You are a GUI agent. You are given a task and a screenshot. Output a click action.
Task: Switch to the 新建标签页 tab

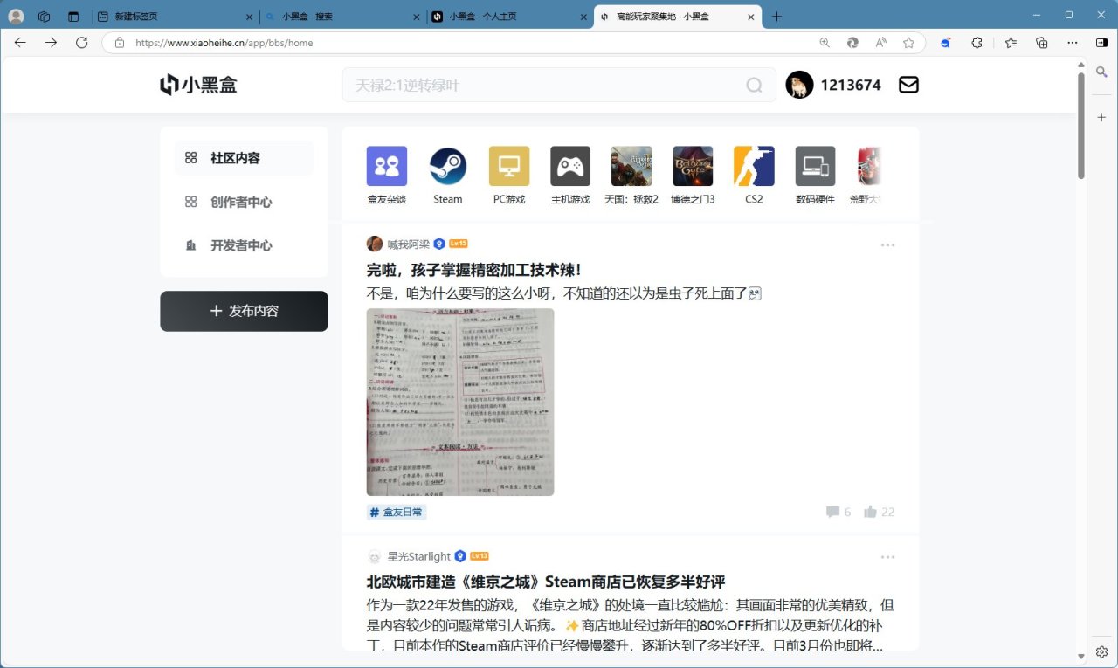[x=176, y=17]
